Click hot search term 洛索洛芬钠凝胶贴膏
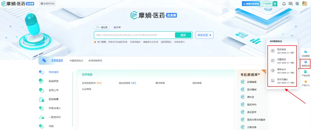 118,42
